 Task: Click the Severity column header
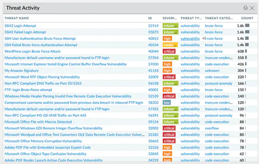click(x=170, y=18)
